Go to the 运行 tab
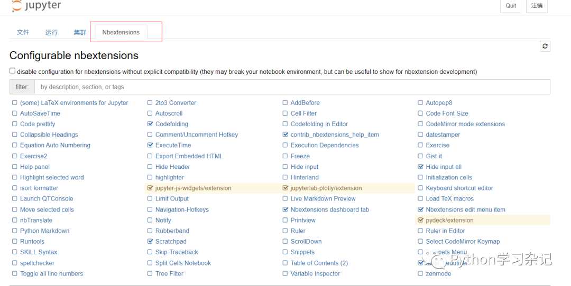 (x=51, y=32)
